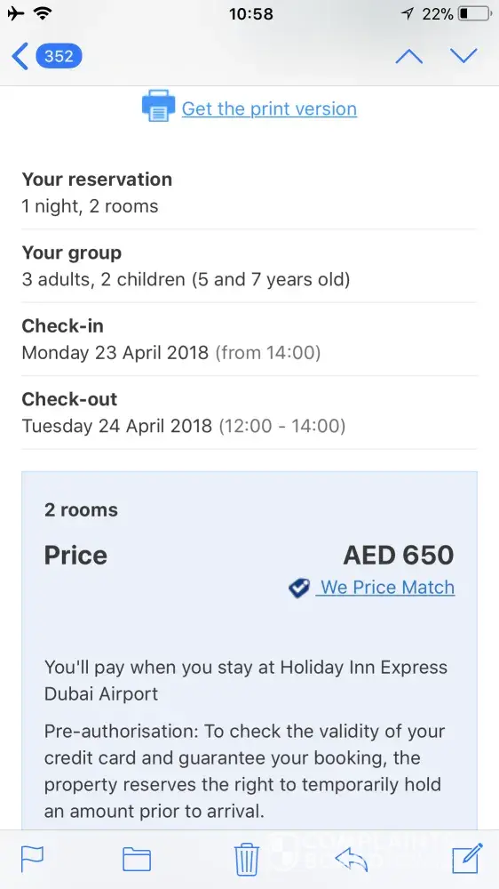Screen dimensions: 499x889
Task: Tap the back arrow to mailbox
Action: (20, 56)
